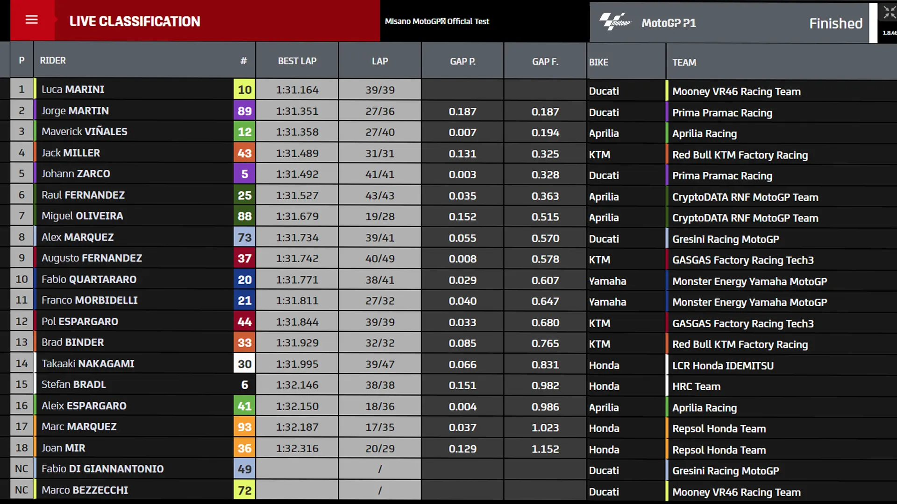Click gap to first 1.152
The height and width of the screenshot is (504, 897).
click(545, 449)
